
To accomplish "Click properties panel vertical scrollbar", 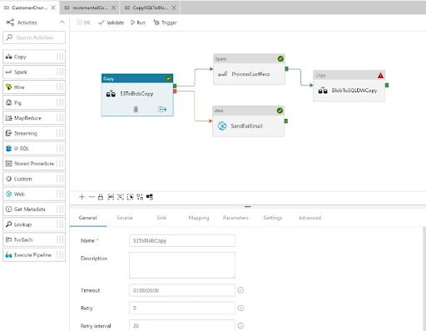I will 424,279.
